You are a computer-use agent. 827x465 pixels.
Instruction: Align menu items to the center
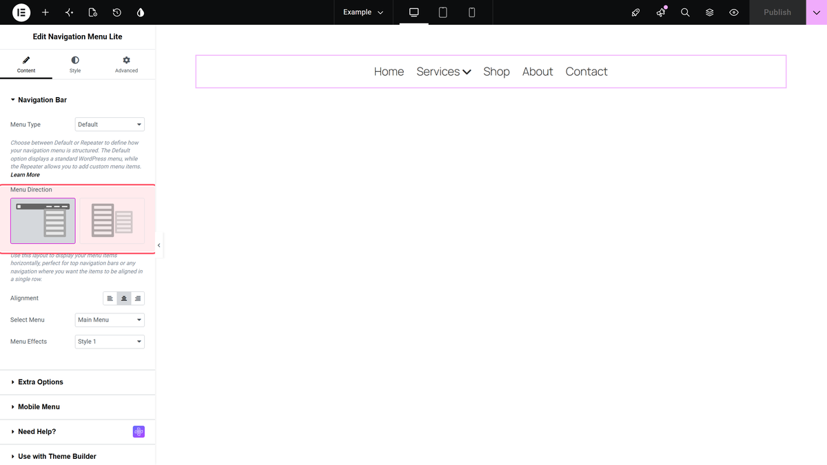(124, 298)
